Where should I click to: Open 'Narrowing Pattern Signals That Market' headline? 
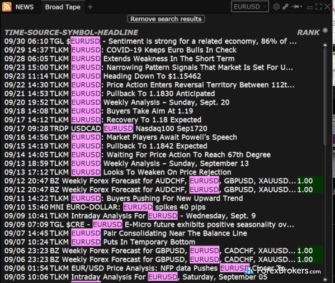[x=149, y=68]
